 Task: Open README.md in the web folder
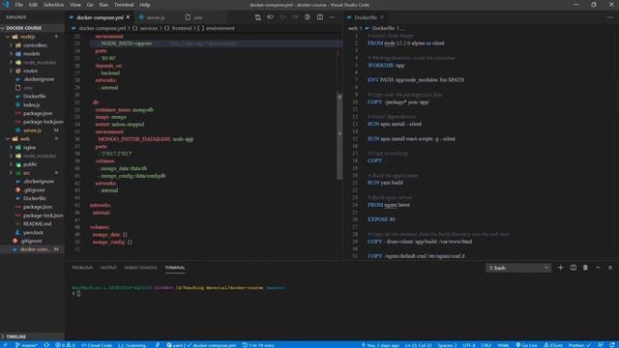tap(32, 223)
